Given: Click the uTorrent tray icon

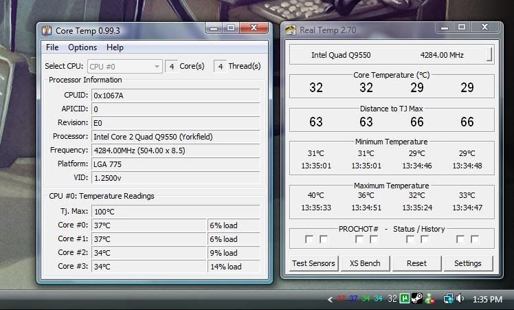Looking at the screenshot, I should click(405, 298).
